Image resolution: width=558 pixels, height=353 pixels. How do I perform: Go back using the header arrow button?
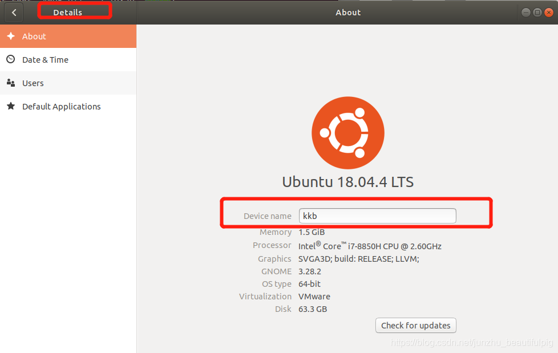coord(14,13)
